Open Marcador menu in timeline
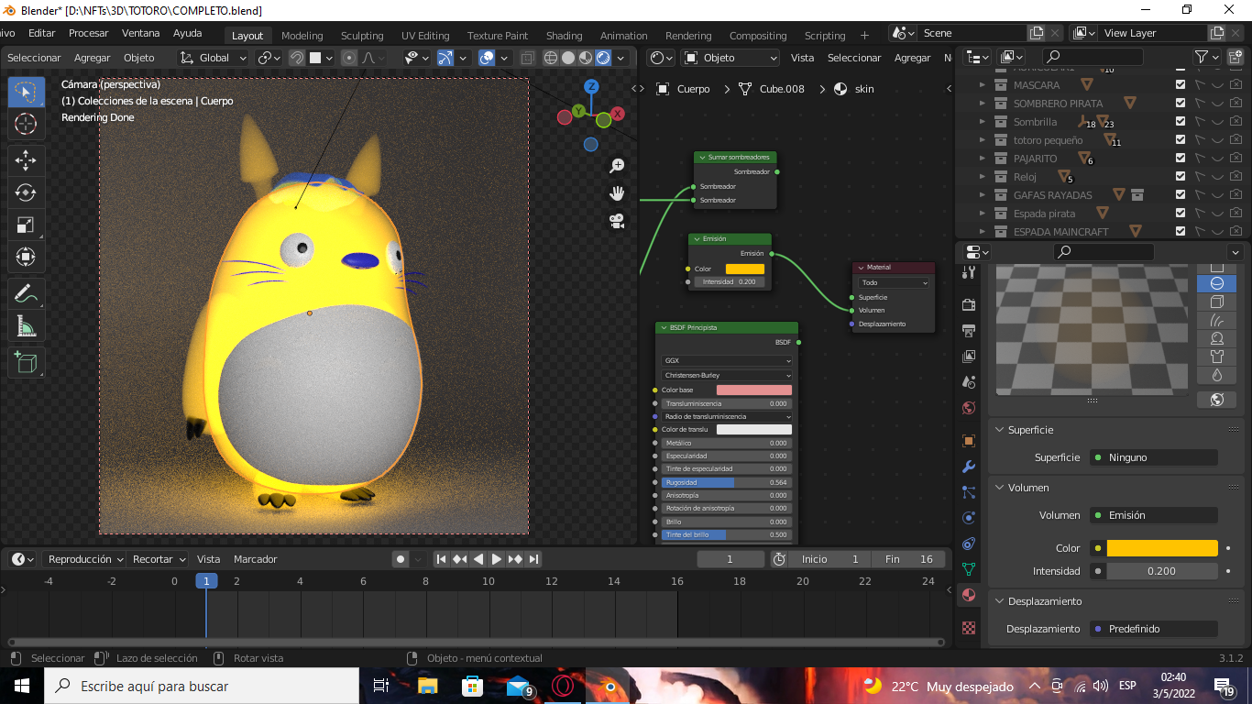 [x=255, y=559]
